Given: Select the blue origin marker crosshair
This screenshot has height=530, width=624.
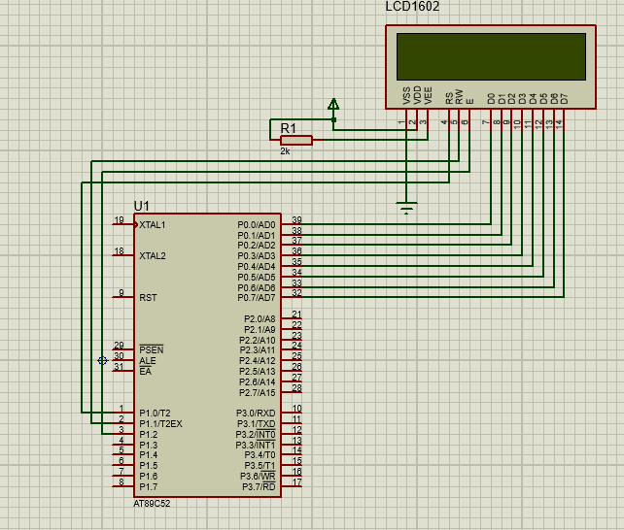Looking at the screenshot, I should 103,360.
